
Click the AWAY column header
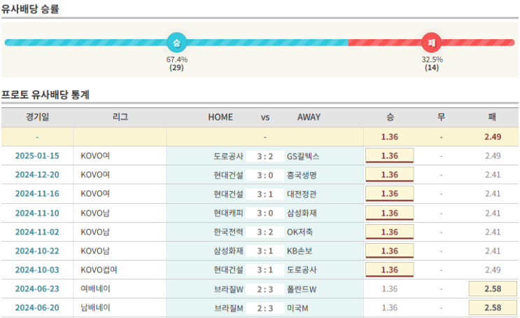pyautogui.click(x=309, y=117)
